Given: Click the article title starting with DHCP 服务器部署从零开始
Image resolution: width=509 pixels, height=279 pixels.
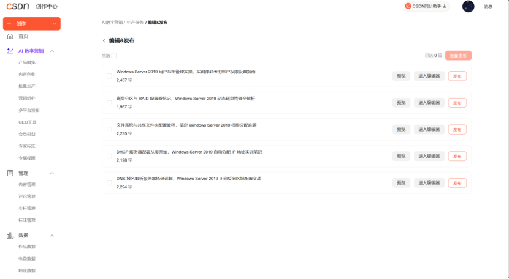Looking at the screenshot, I should [x=189, y=152].
